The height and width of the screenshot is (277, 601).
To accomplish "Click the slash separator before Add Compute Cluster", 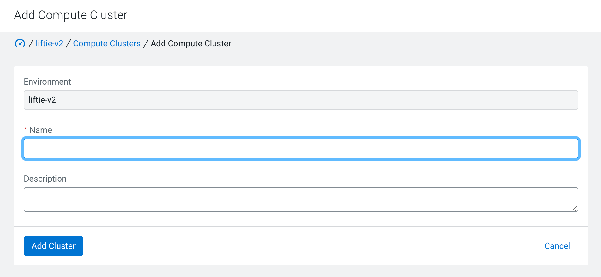I will coord(146,44).
